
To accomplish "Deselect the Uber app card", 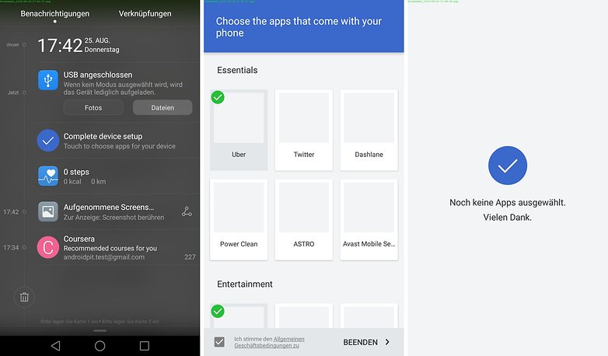I will [239, 130].
